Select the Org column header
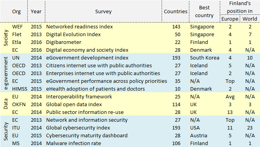 16,12
